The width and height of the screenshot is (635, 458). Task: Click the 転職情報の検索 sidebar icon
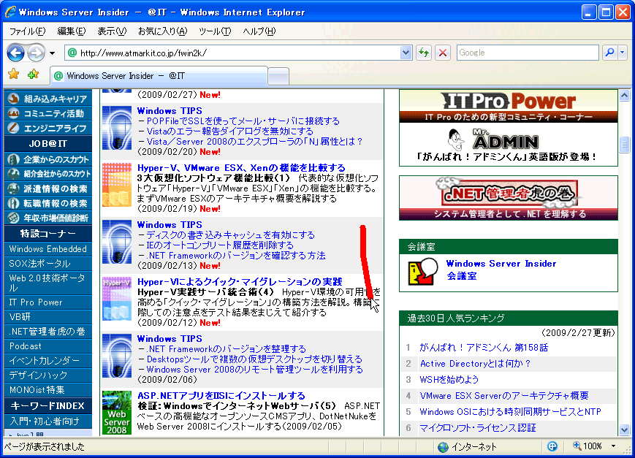point(14,203)
